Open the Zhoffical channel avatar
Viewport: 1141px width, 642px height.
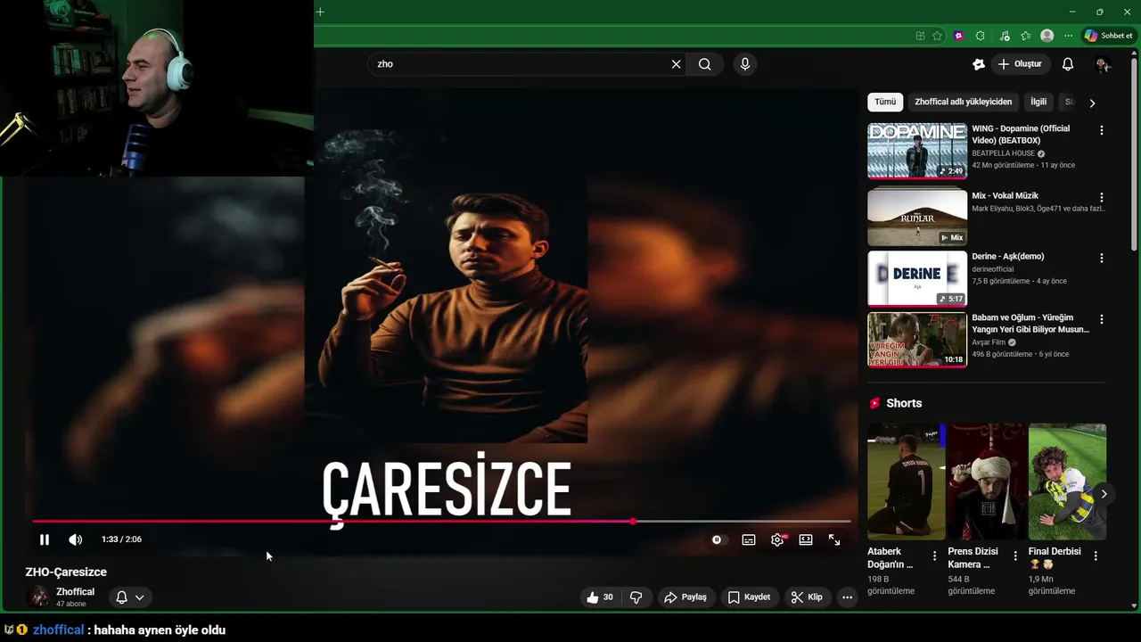(39, 597)
